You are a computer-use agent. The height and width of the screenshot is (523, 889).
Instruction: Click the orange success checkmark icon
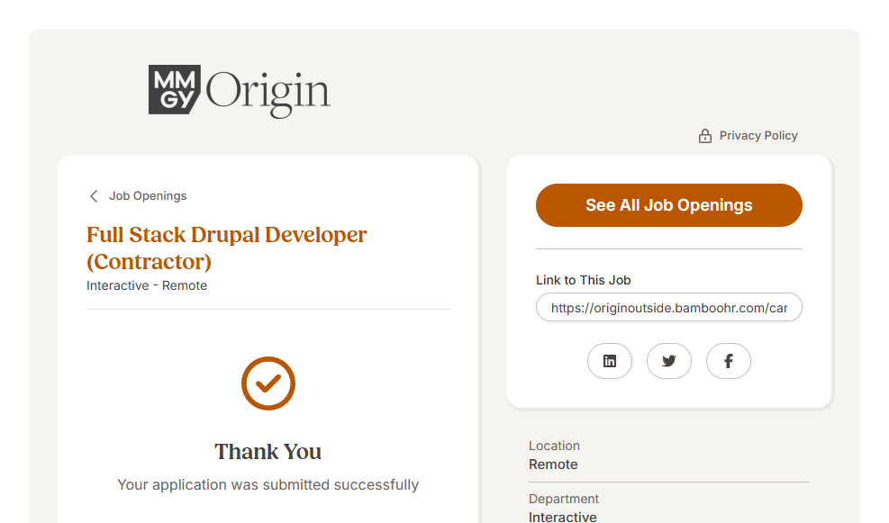pyautogui.click(x=268, y=383)
